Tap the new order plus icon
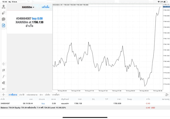This screenshot has height=119, width=170. [4, 26]
